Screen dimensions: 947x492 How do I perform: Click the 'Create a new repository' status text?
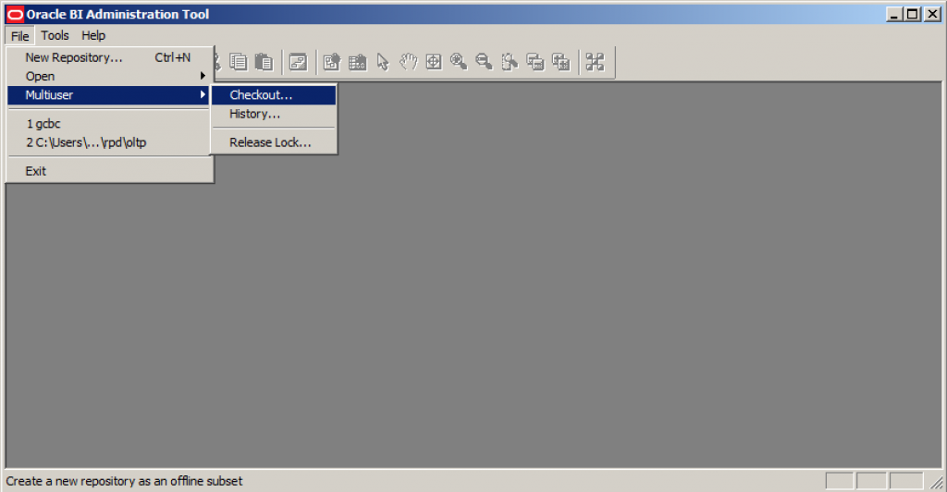coord(124,481)
